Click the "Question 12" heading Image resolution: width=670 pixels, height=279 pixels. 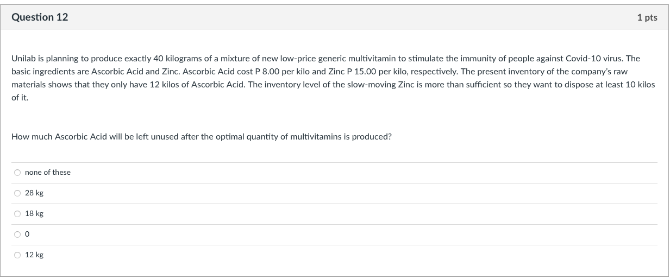click(40, 17)
